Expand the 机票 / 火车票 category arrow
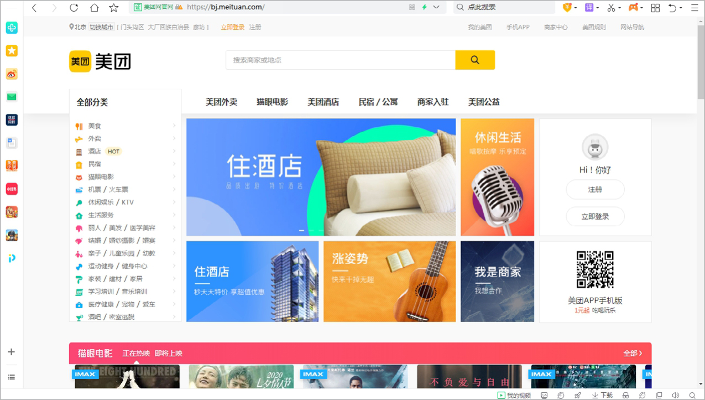This screenshot has width=705, height=400. pos(174,190)
